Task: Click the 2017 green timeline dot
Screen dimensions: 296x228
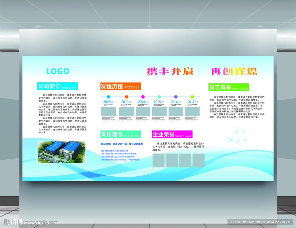Action: tap(192, 97)
